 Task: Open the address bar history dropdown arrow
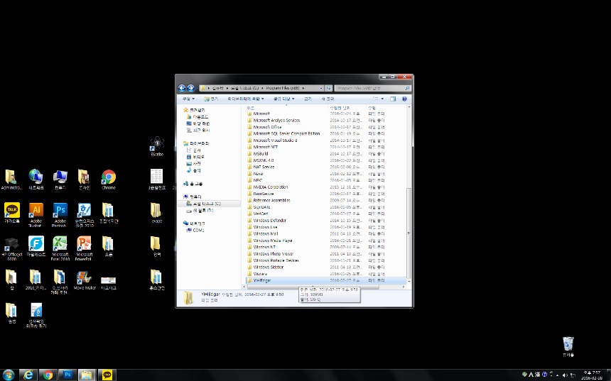321,89
